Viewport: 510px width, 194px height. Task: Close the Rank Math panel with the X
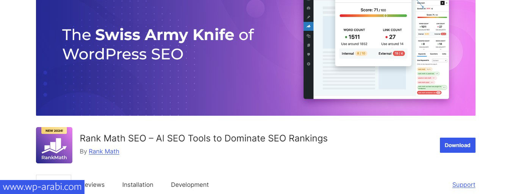pos(447,3)
